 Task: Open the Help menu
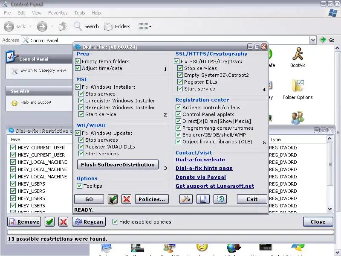pyautogui.click(x=96, y=13)
